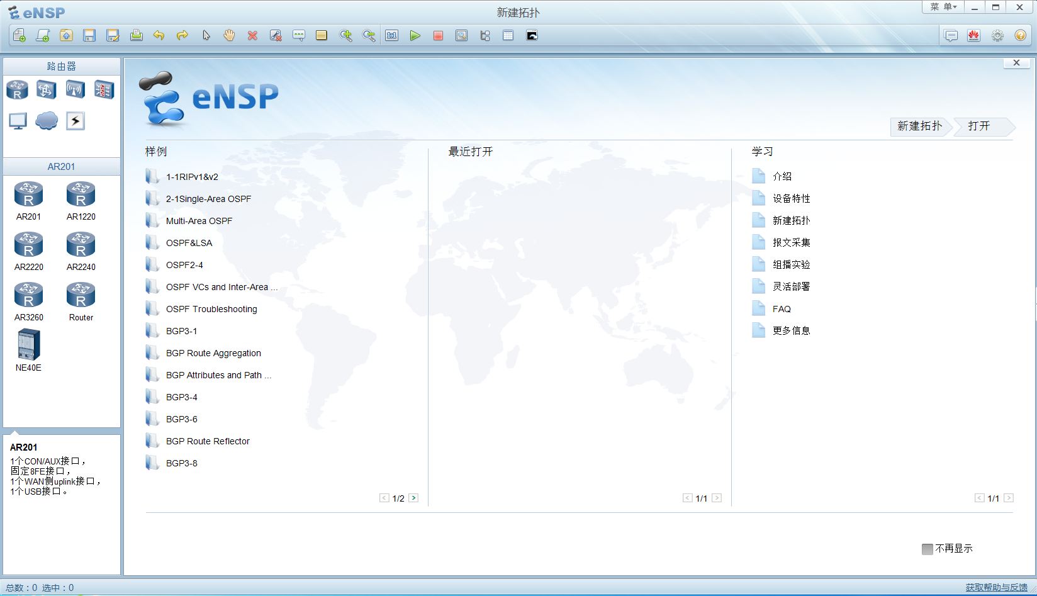Start devices with the green play button
This screenshot has height=596, width=1037.
click(x=415, y=36)
